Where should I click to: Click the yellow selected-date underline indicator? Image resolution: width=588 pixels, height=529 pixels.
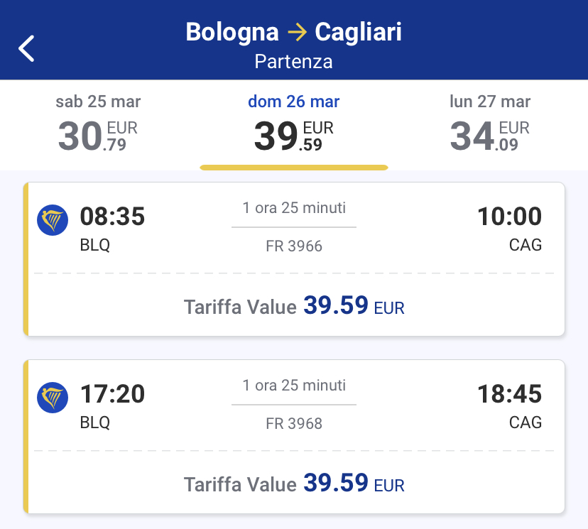pyautogui.click(x=294, y=168)
